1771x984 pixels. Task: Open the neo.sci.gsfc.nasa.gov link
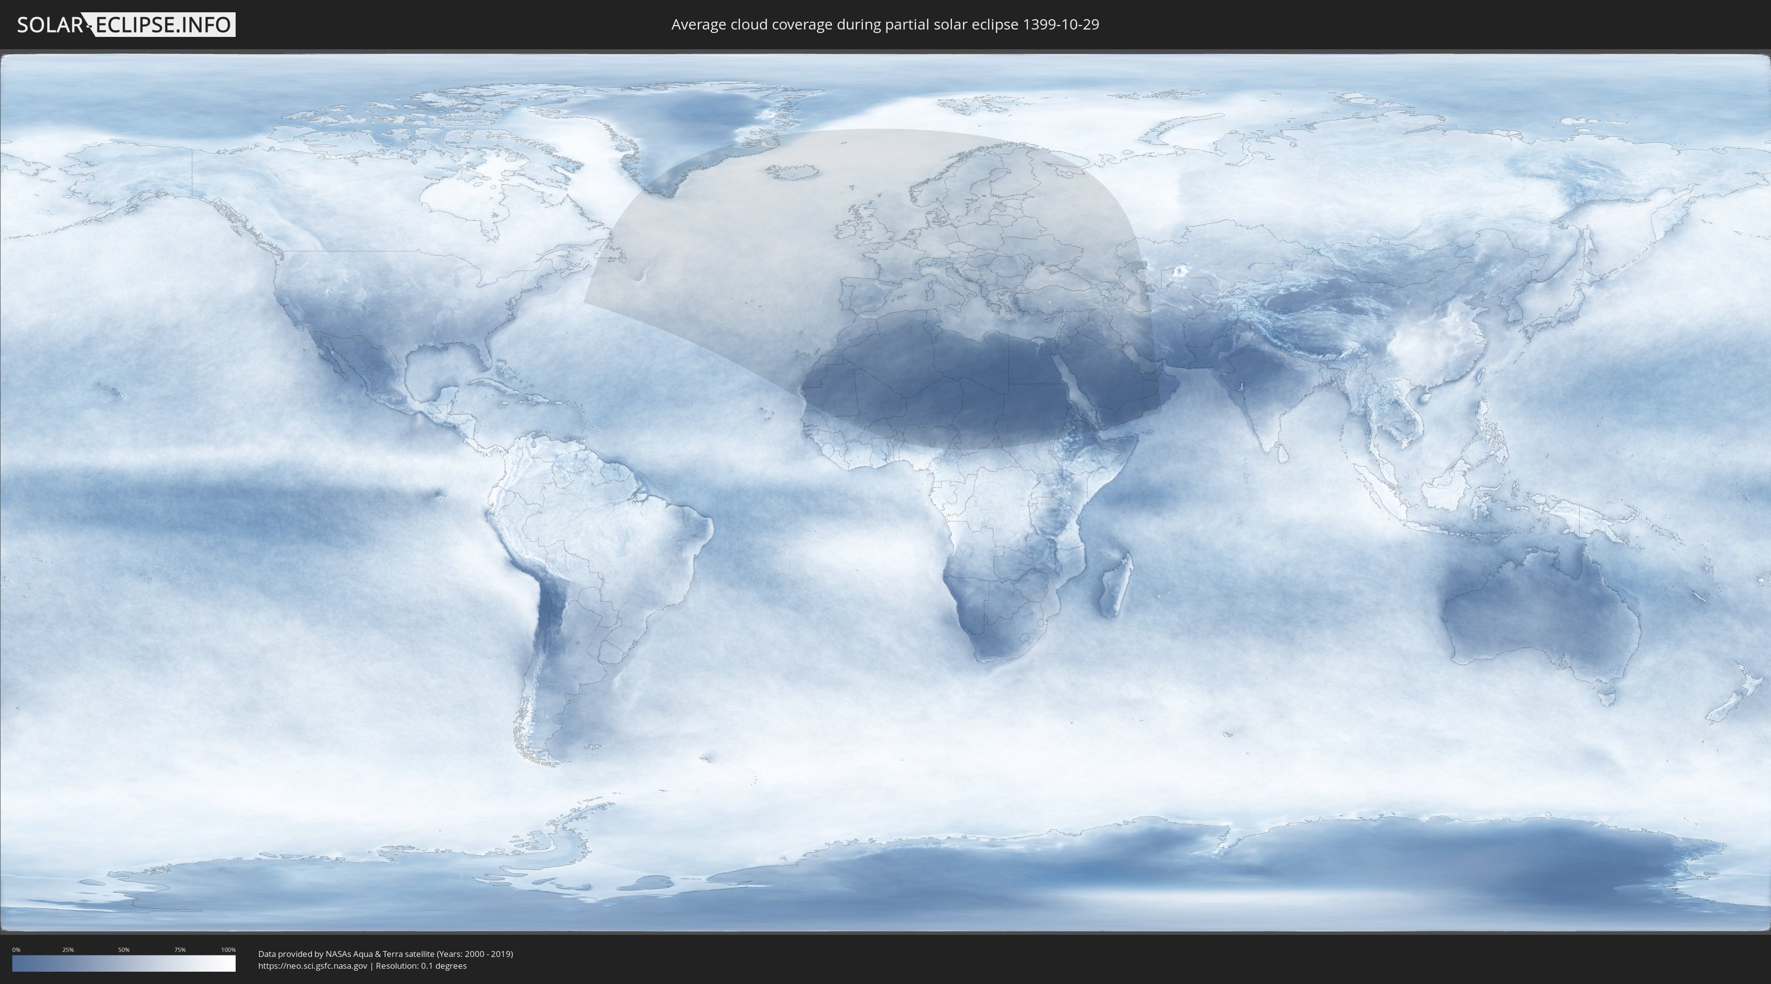[x=312, y=965]
